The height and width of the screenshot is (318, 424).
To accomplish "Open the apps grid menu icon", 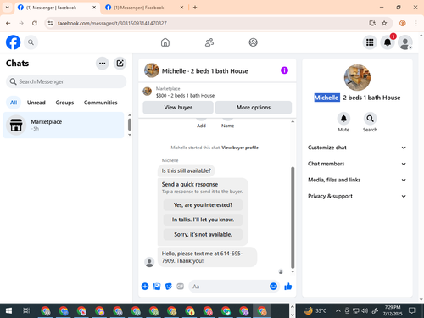I will pos(370,42).
